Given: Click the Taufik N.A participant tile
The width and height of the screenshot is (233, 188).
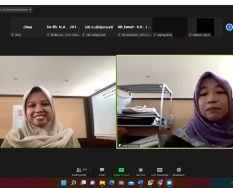Looking at the screenshot, I should click(63, 27).
